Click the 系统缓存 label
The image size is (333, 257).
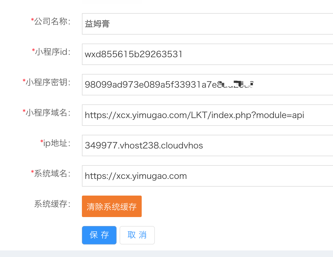pos(52,204)
